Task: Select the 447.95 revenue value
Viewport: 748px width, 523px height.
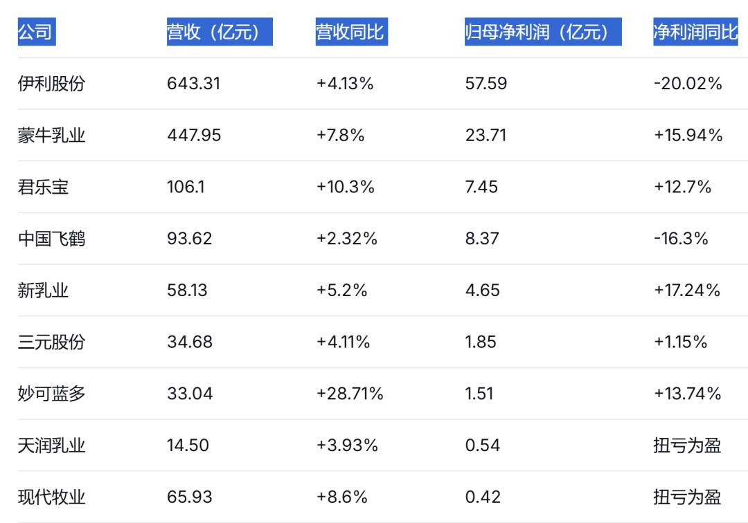Action: click(x=194, y=136)
